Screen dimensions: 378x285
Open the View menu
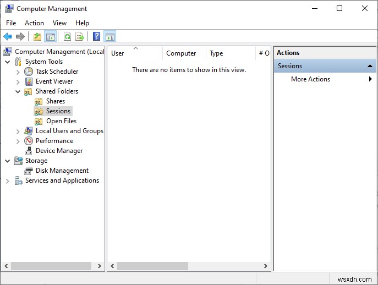coord(59,23)
